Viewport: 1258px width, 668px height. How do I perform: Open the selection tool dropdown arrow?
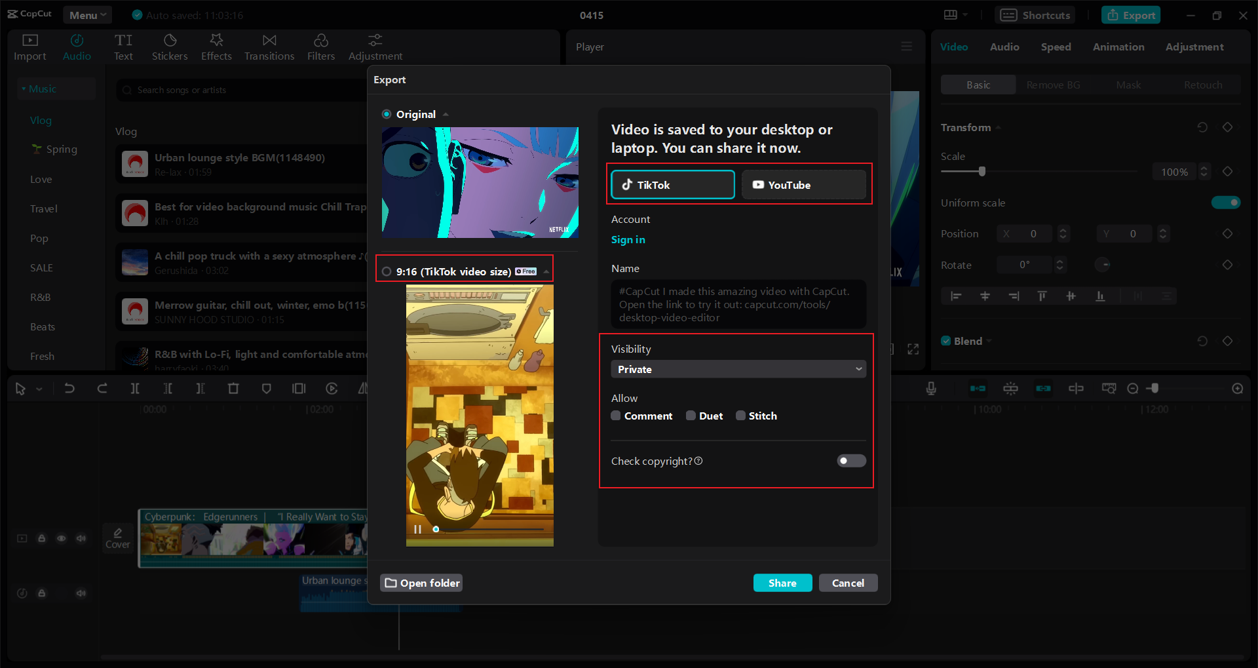click(39, 389)
